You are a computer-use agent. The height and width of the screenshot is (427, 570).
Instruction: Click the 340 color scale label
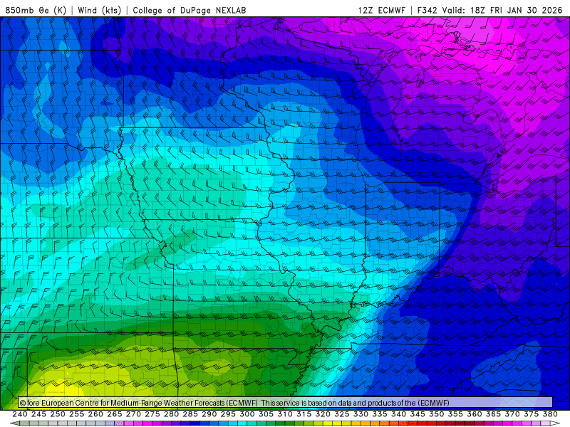tap(398, 414)
